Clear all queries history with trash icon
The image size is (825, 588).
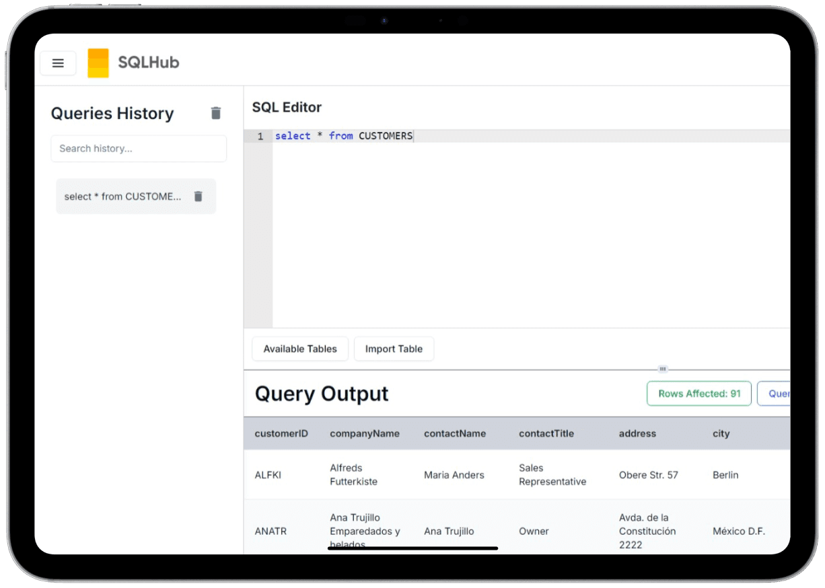(216, 113)
